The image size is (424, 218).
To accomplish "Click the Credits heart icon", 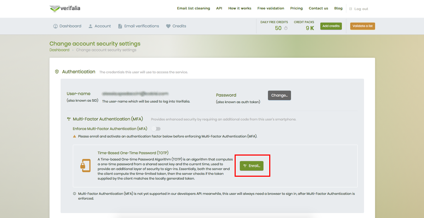I will (168, 26).
